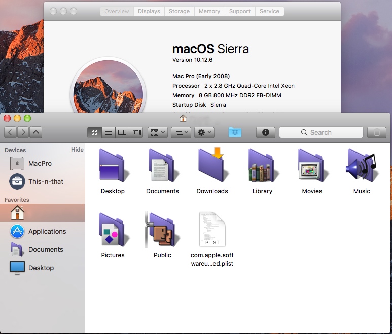Select the Pictures folder icon
The width and height of the screenshot is (392, 334).
tap(113, 230)
